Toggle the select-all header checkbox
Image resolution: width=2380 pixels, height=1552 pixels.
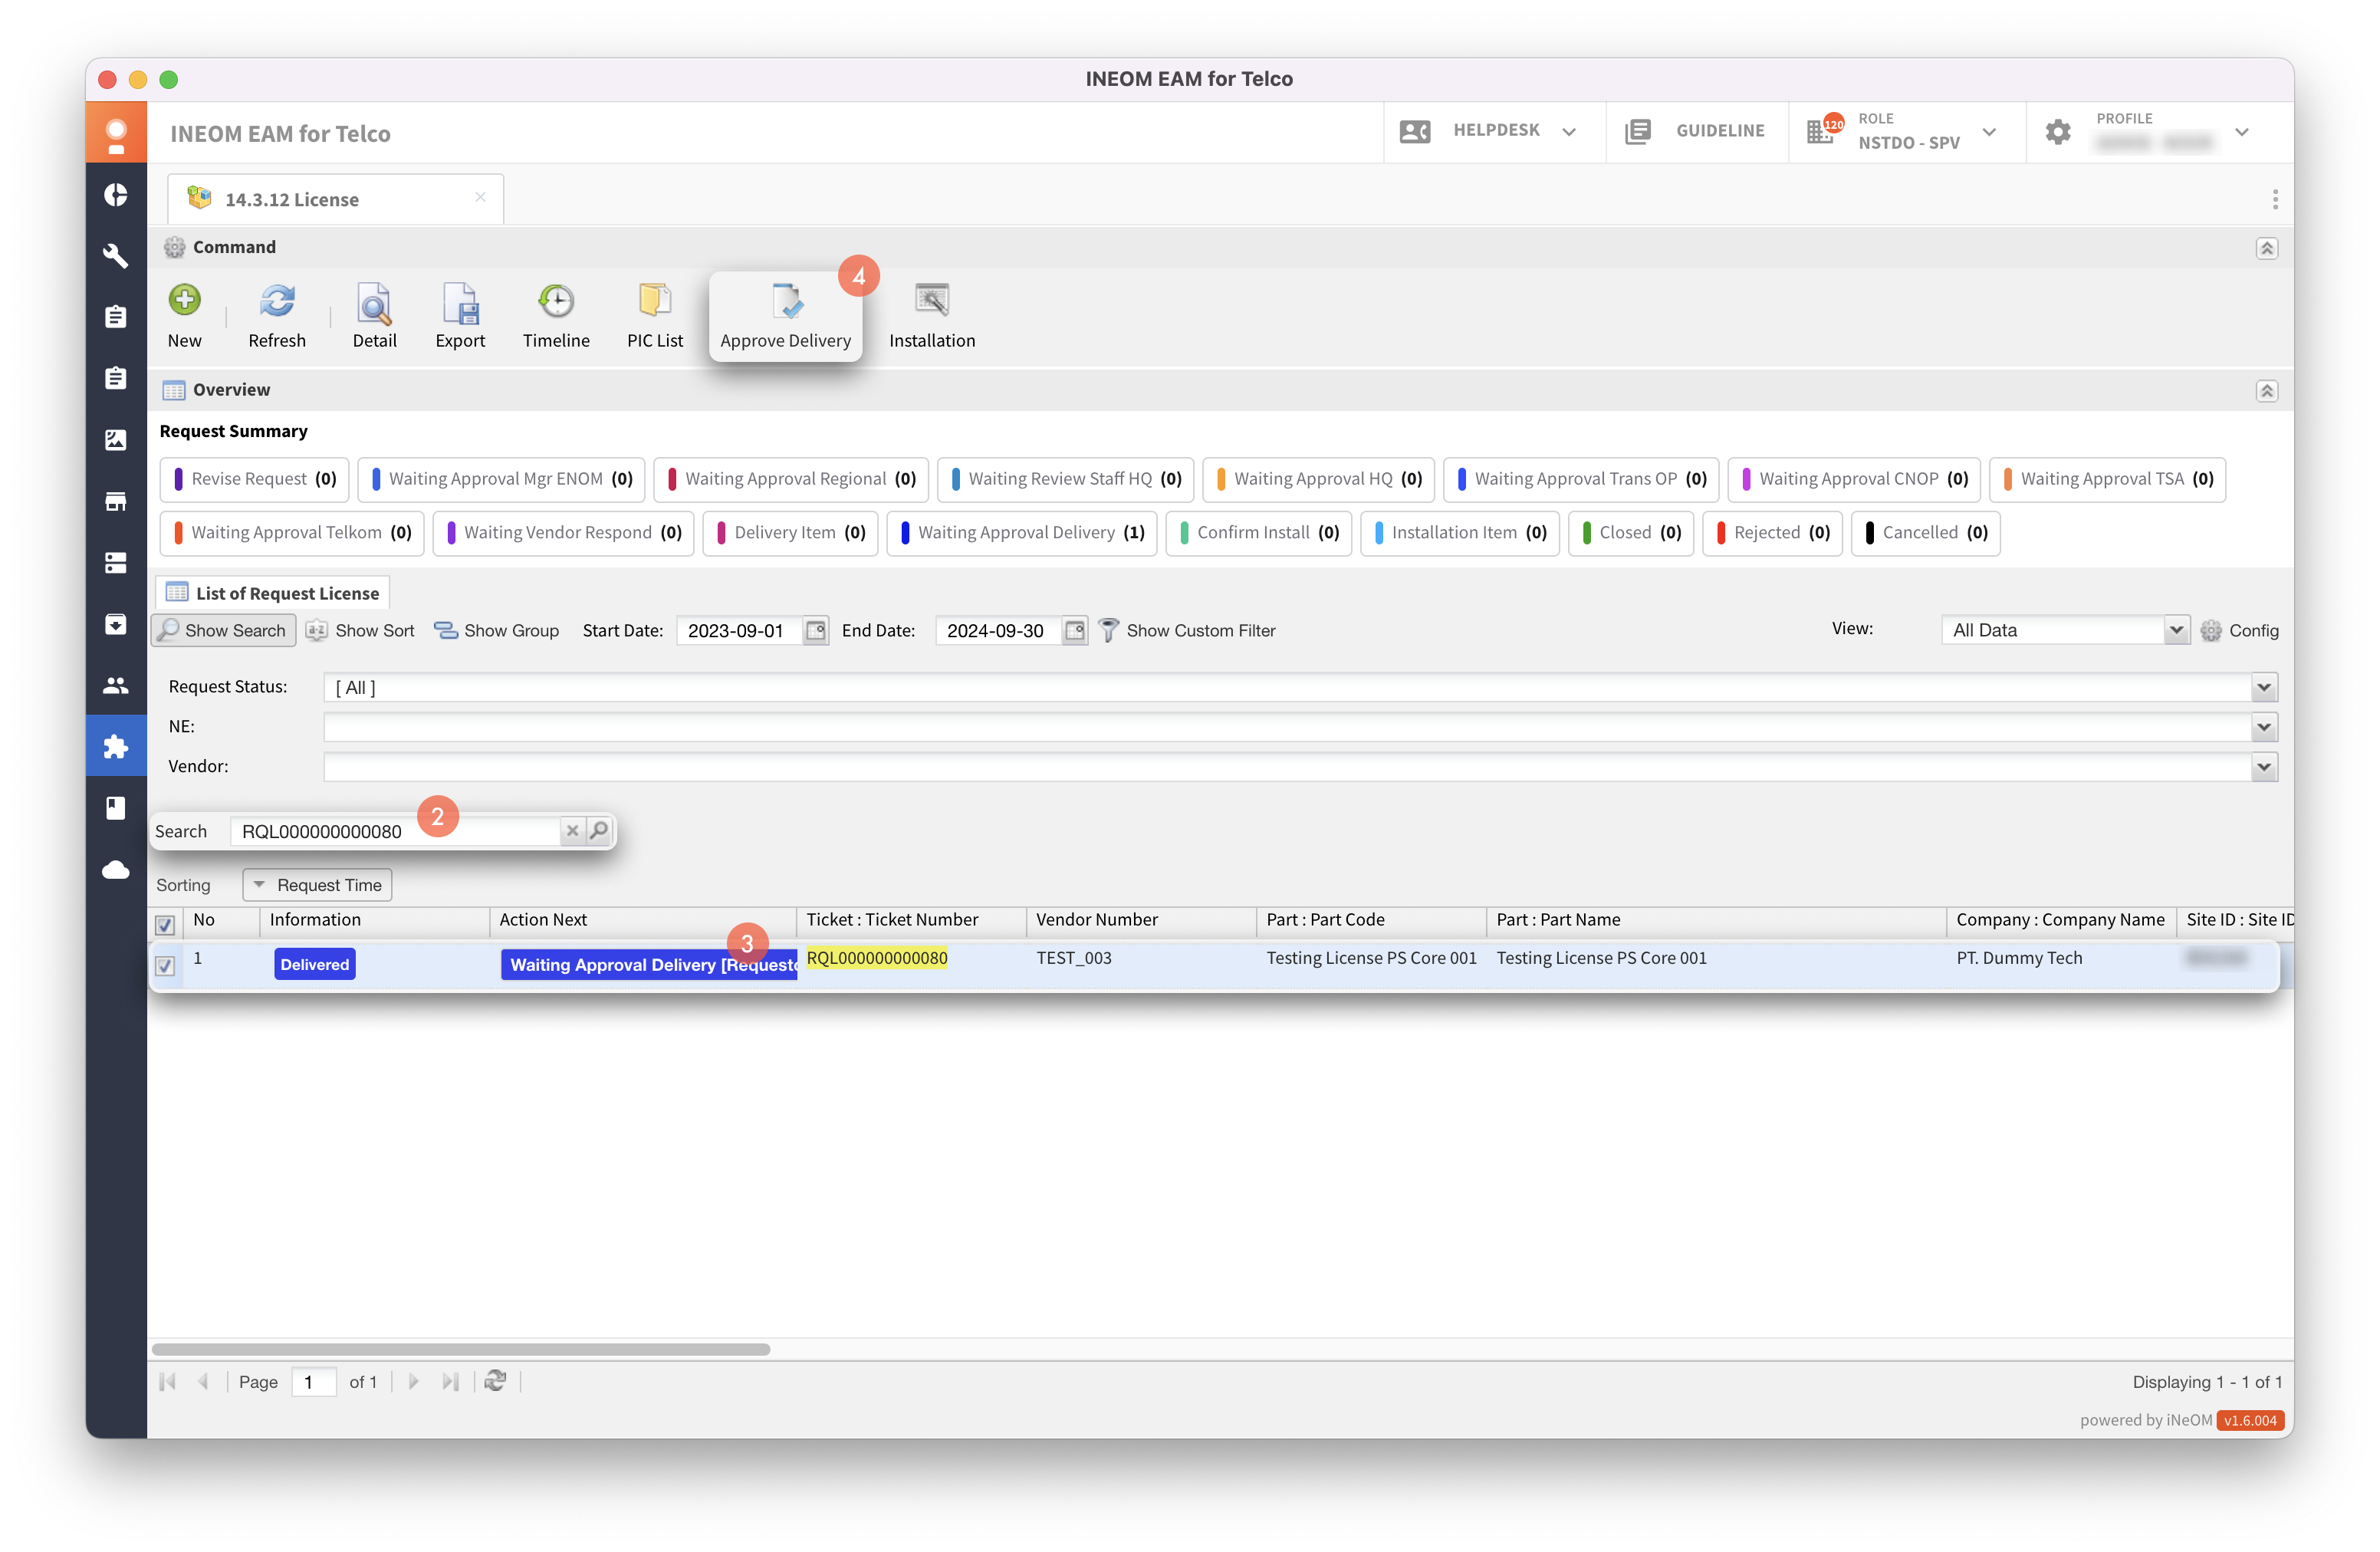coord(165,925)
